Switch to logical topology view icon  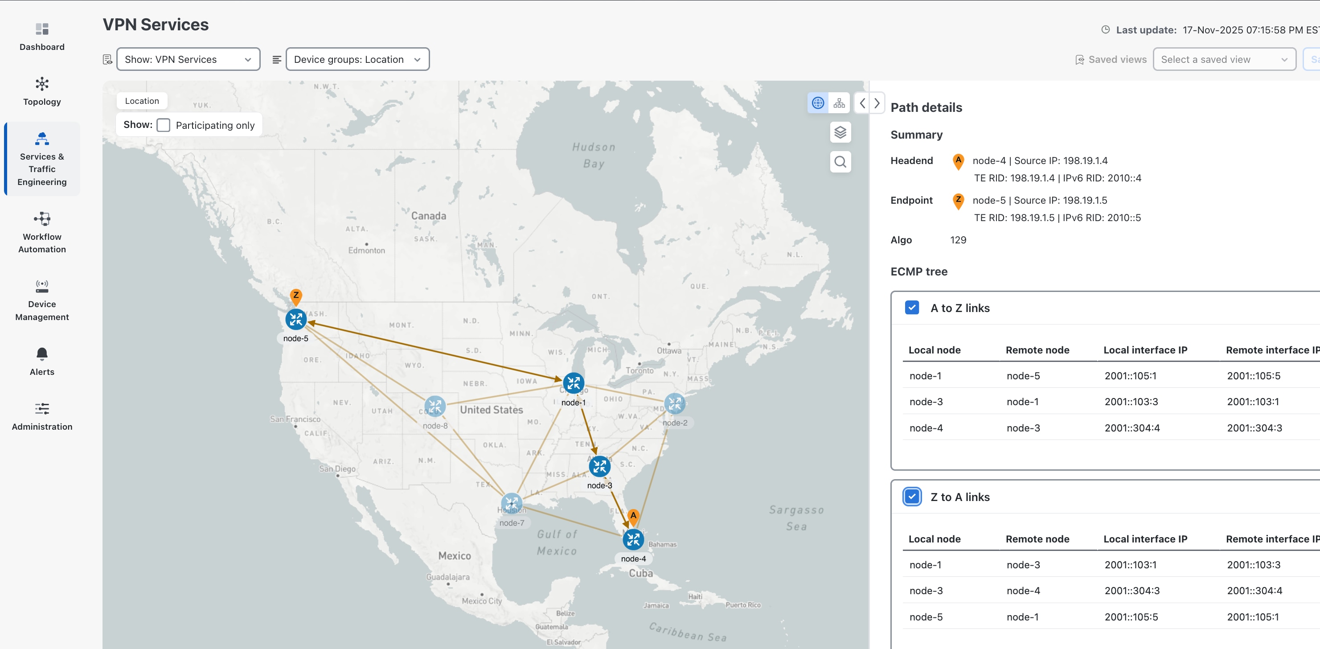839,103
